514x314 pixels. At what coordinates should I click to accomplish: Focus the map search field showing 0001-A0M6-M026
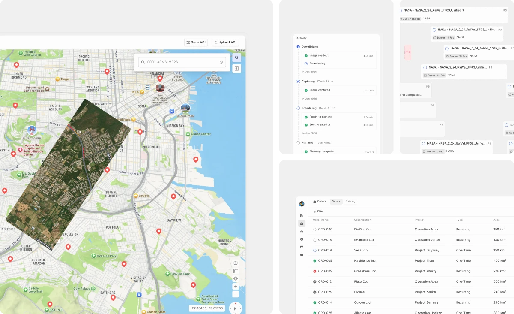[182, 62]
